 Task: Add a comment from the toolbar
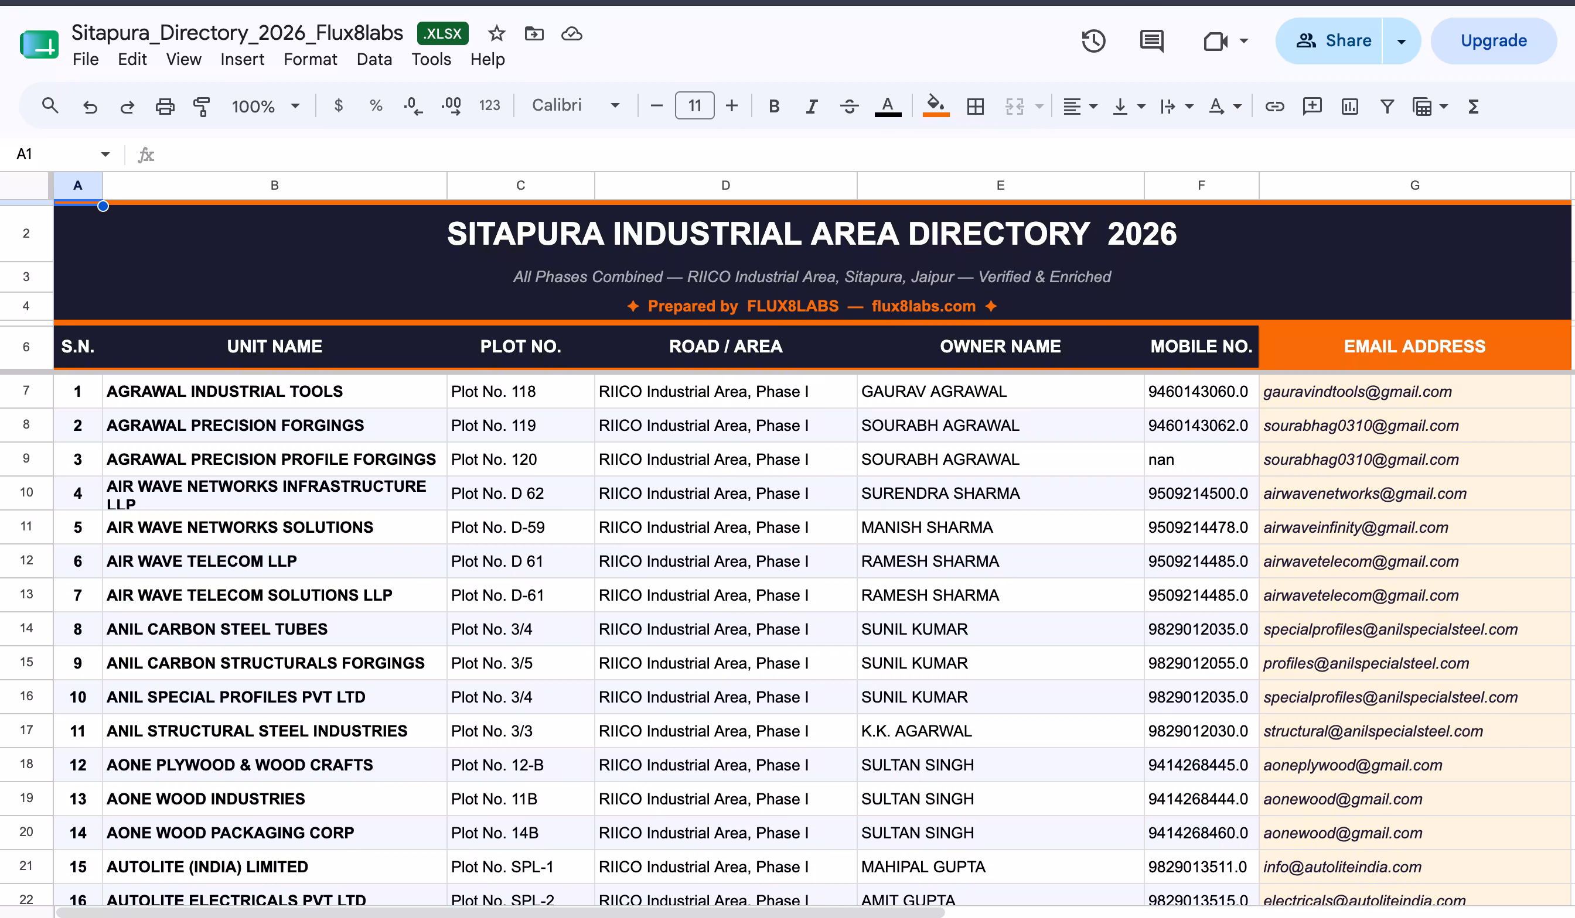coord(1312,106)
